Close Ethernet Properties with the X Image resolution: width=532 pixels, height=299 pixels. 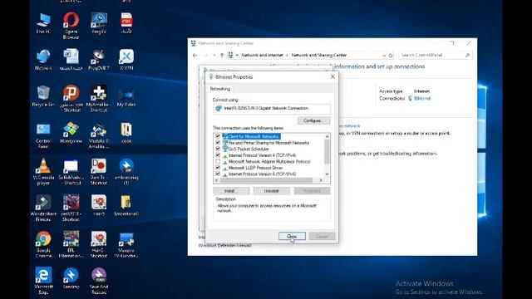pyautogui.click(x=332, y=77)
